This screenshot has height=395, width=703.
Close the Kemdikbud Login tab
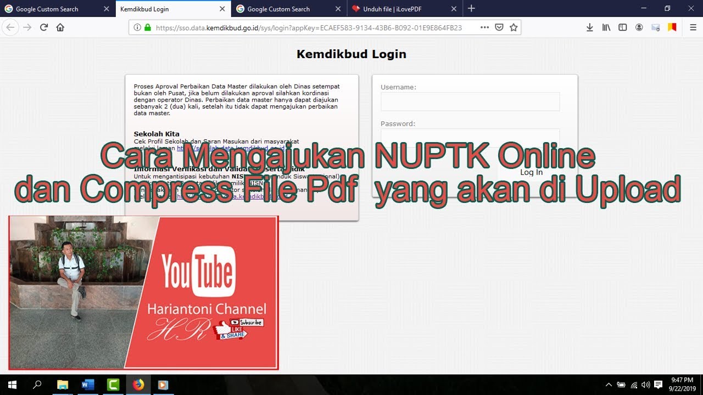pos(222,9)
